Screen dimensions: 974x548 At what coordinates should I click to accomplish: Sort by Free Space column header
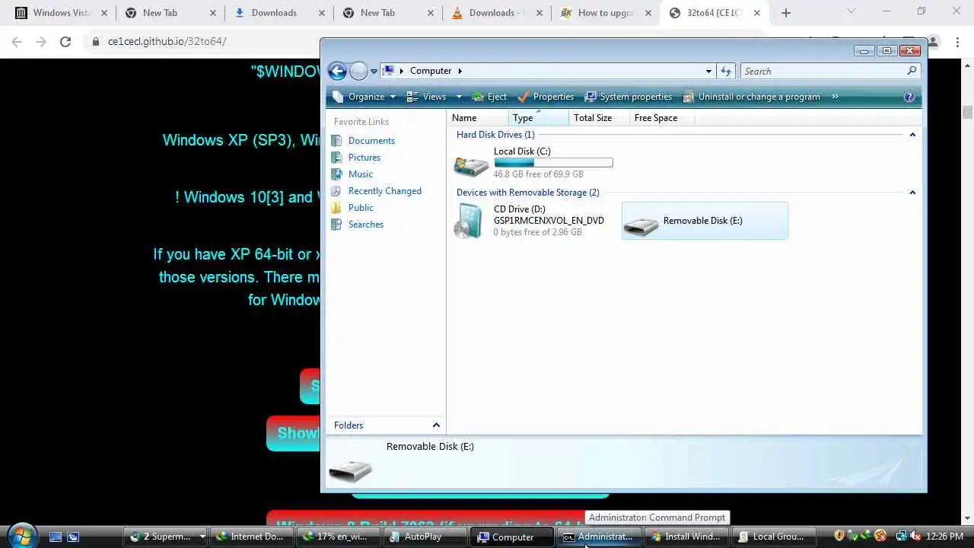tap(662, 118)
